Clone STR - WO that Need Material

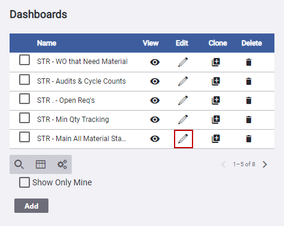[216, 62]
